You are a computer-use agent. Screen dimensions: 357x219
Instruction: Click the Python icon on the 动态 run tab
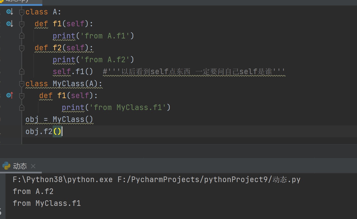6,166
